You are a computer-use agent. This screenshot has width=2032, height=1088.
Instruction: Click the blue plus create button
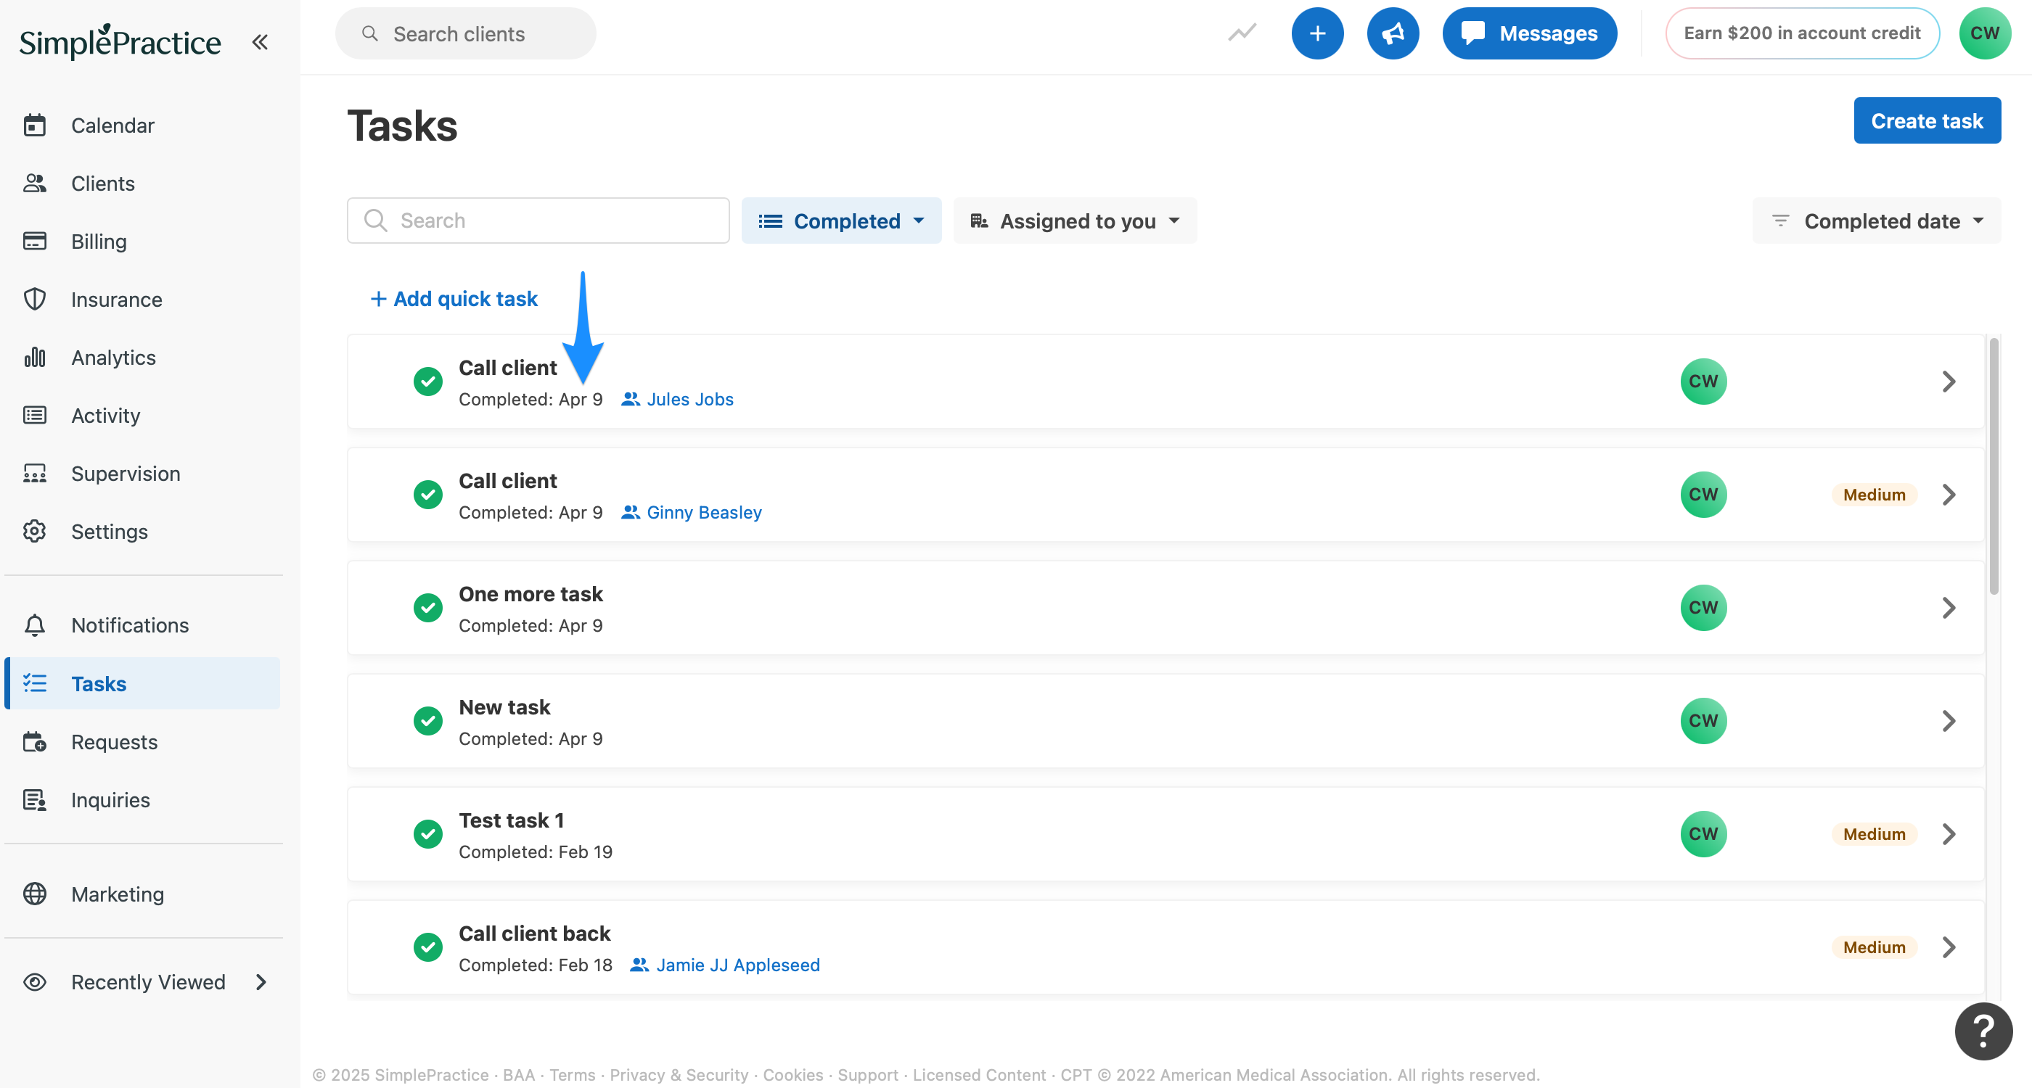pyautogui.click(x=1317, y=33)
